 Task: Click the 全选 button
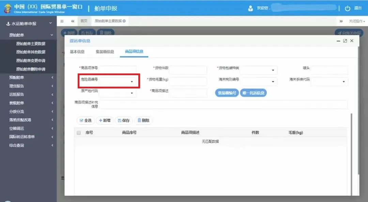click(86, 120)
